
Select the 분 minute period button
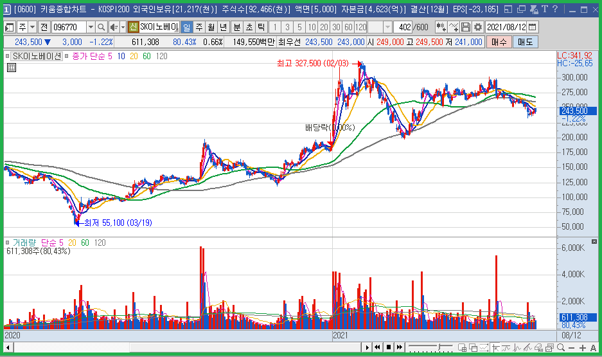click(x=237, y=27)
